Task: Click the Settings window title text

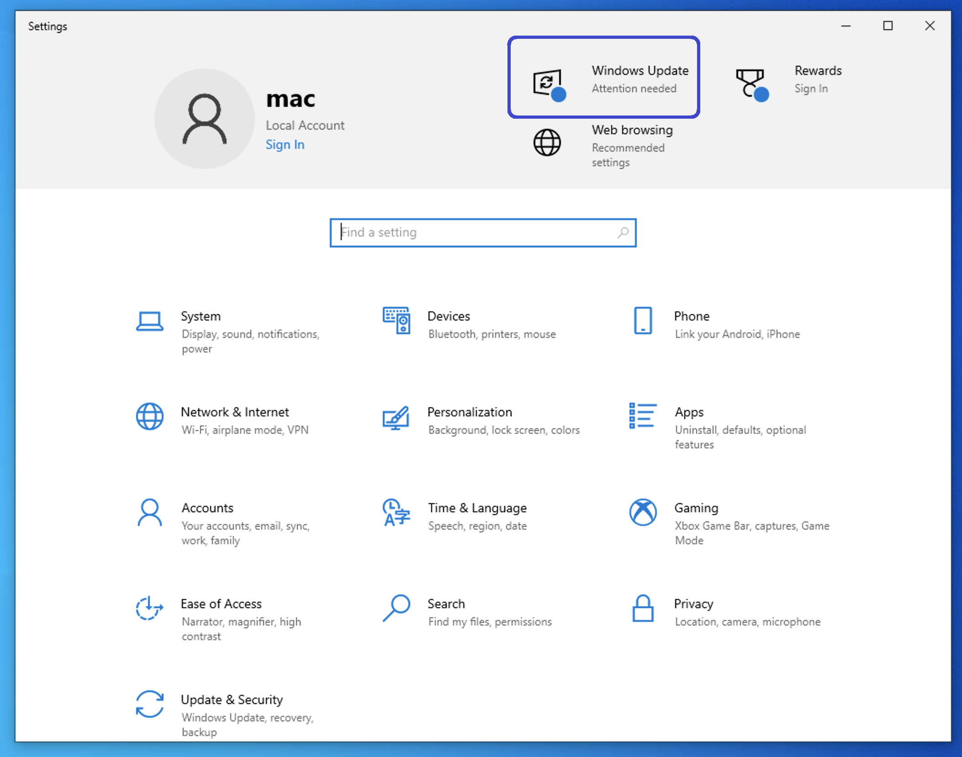Action: pos(48,26)
